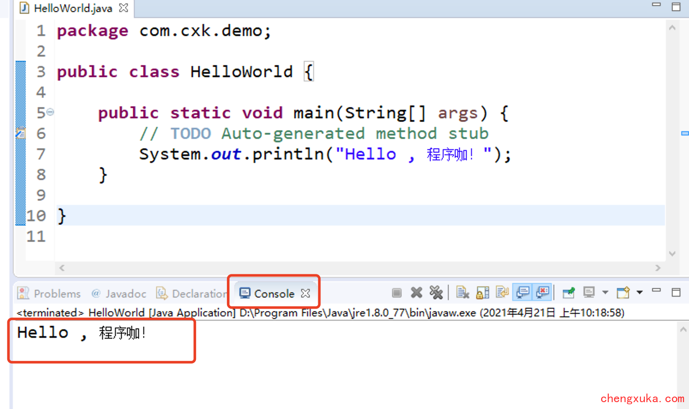Switch to the Declaration tab
689x409 pixels.
coord(191,294)
